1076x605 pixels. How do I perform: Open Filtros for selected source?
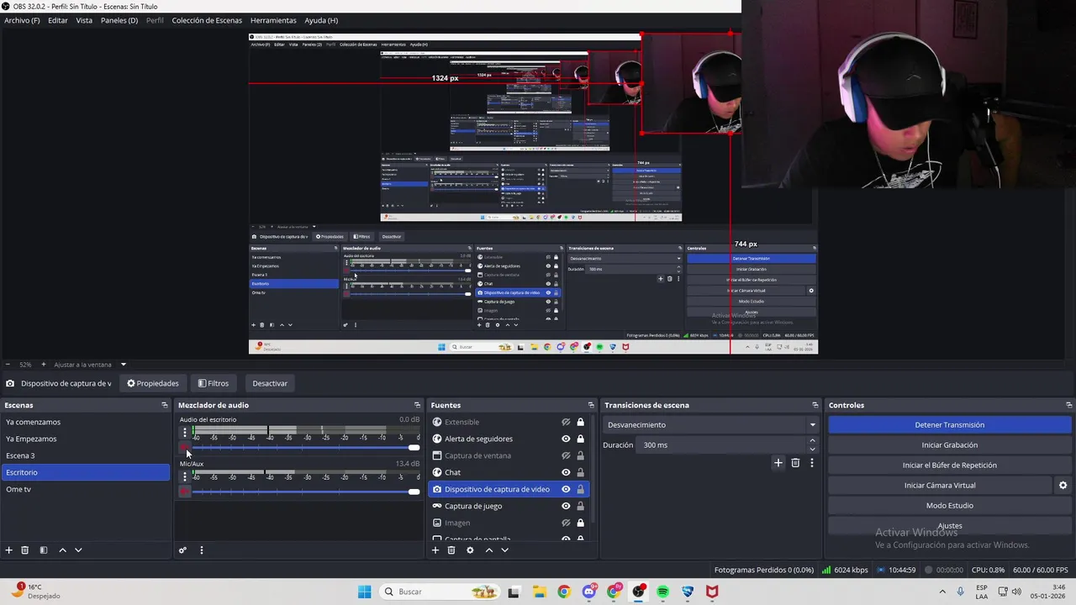(214, 383)
